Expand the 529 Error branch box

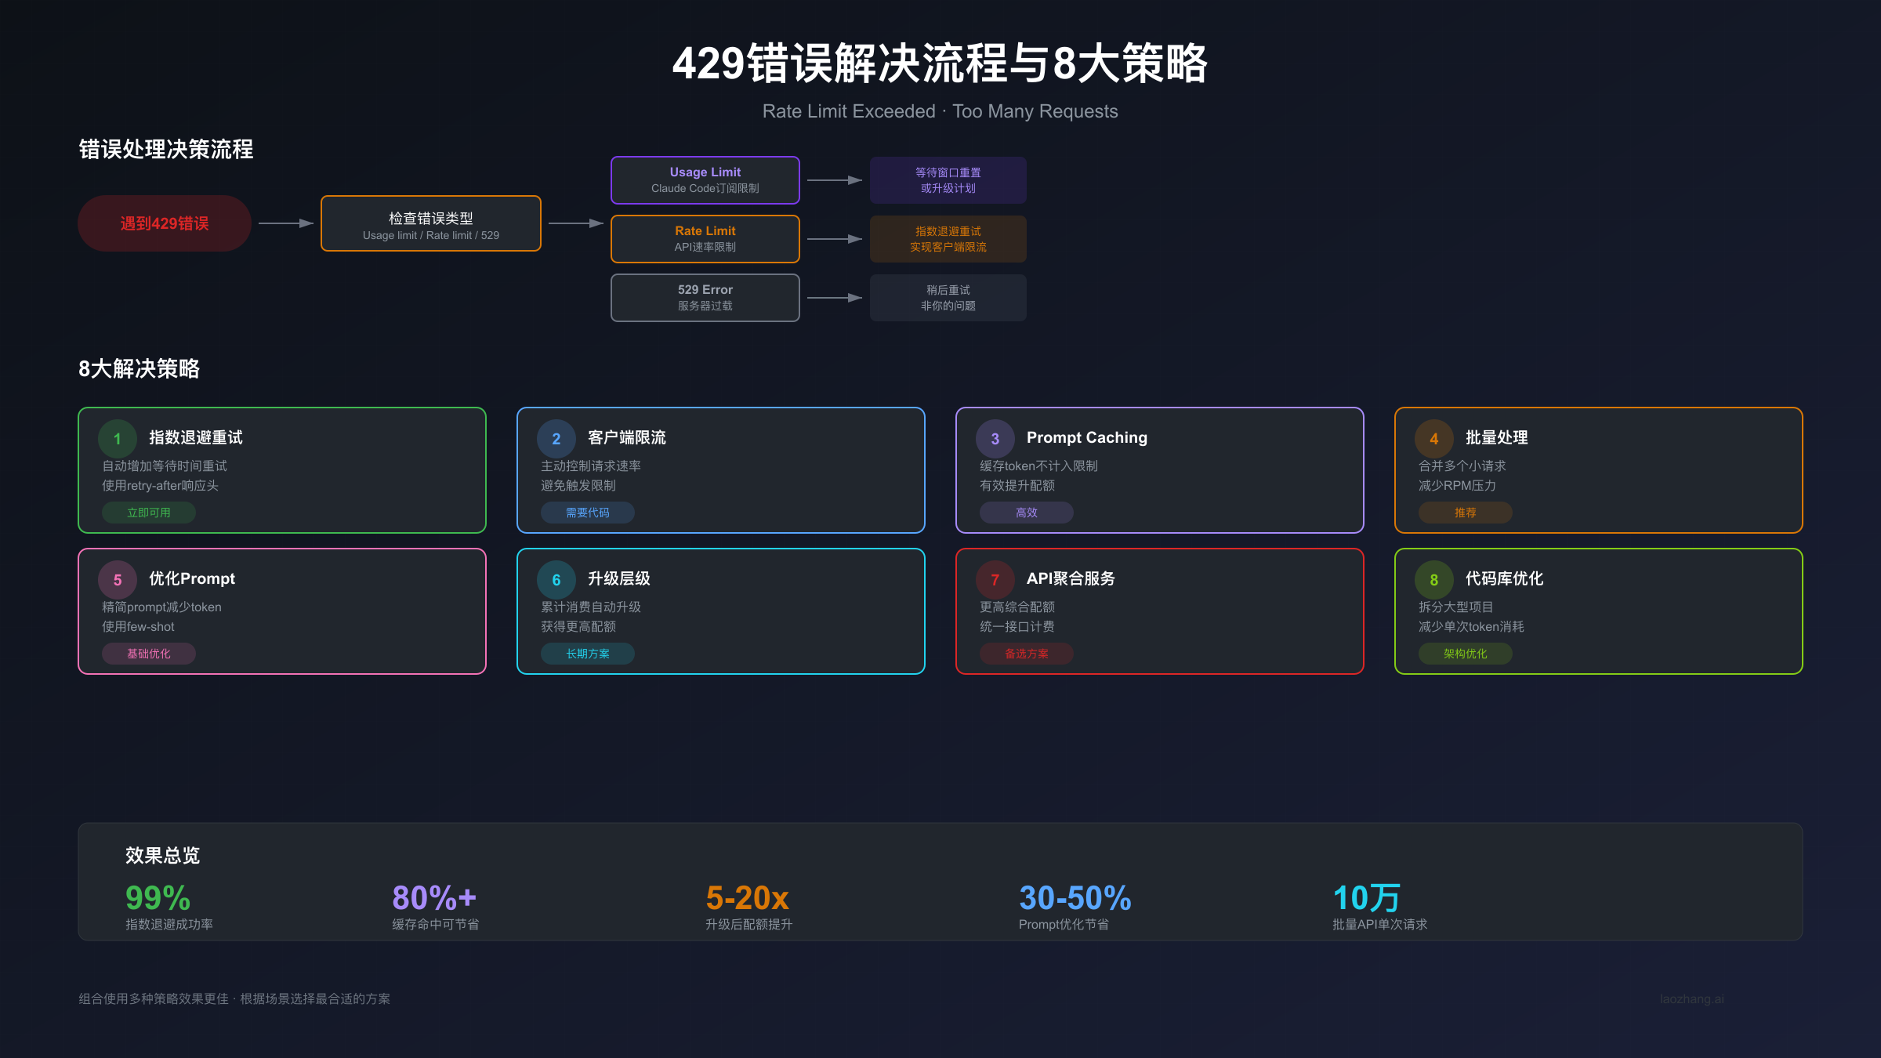[x=705, y=297]
